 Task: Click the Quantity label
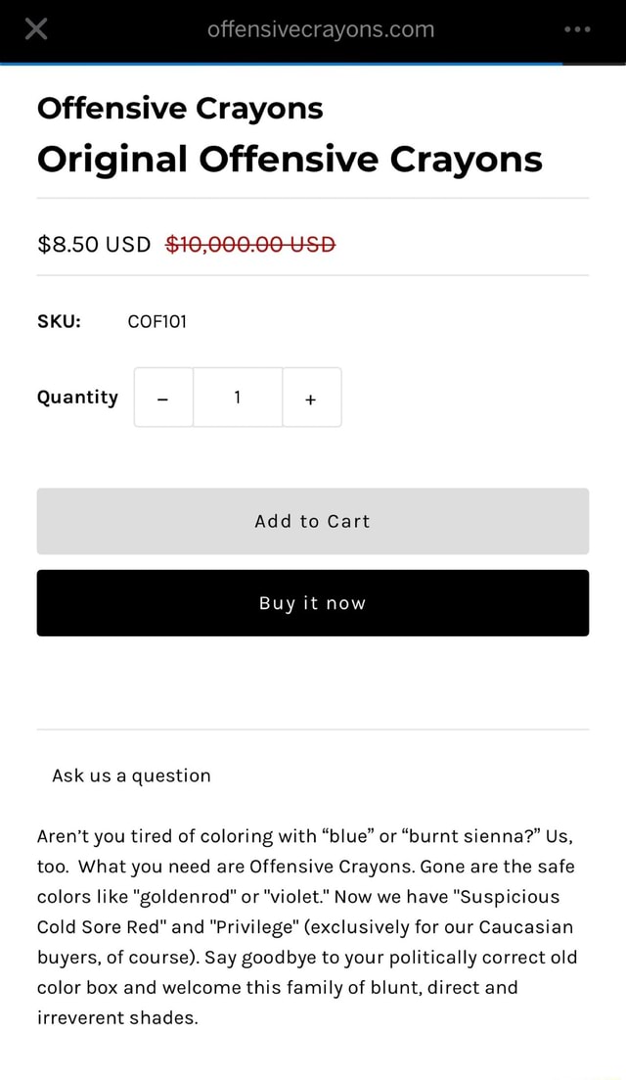point(77,397)
